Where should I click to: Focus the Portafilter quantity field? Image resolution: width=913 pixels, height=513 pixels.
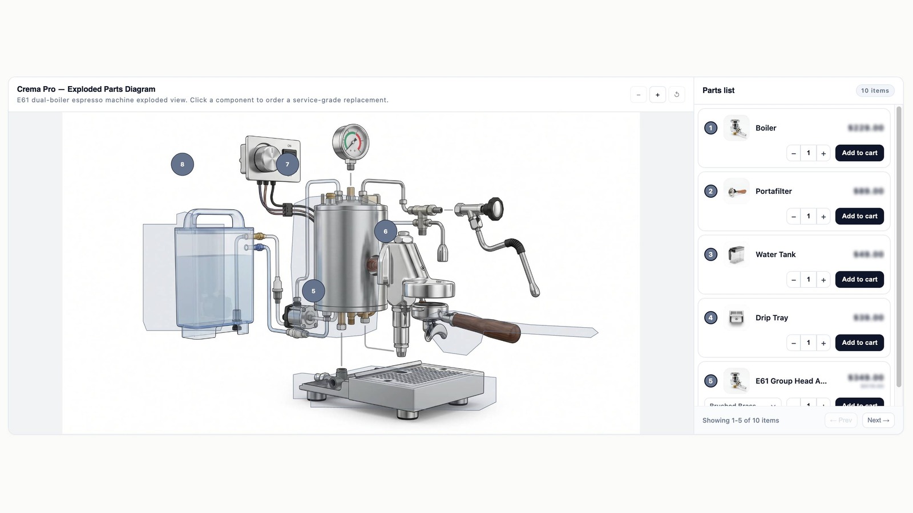click(x=809, y=217)
